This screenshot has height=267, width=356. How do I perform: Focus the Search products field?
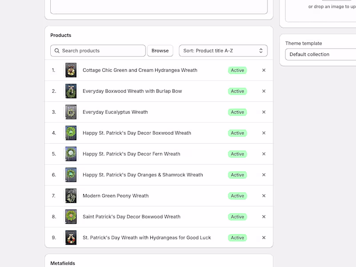102,51
